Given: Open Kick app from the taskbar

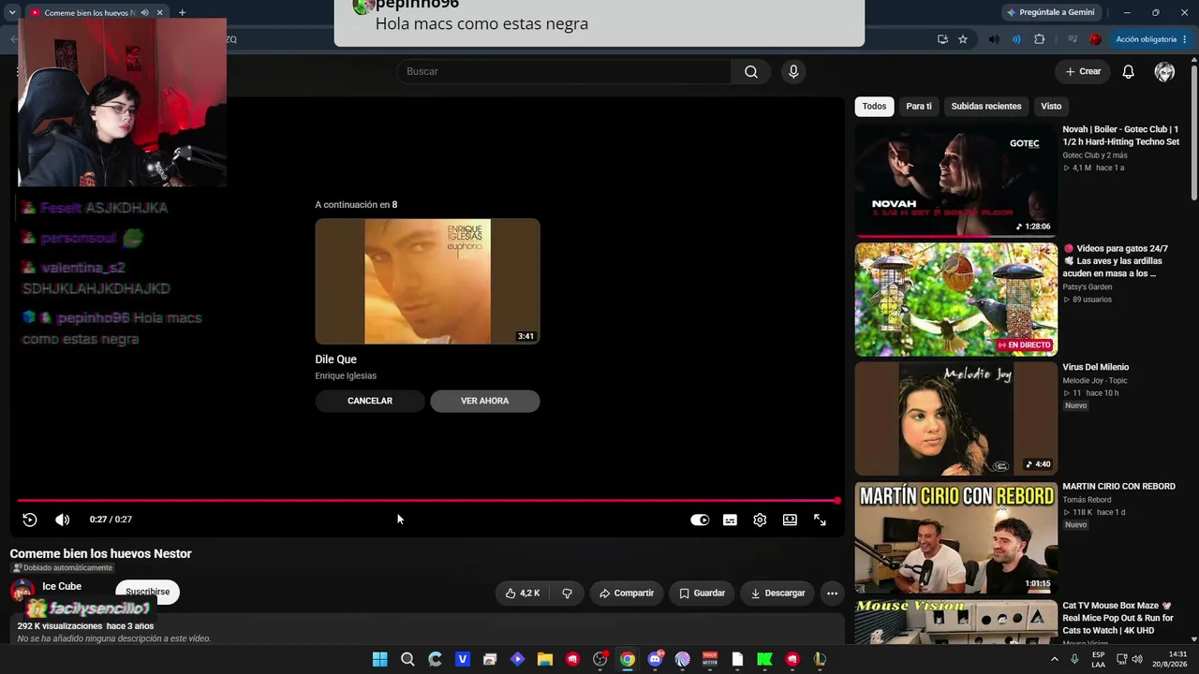Looking at the screenshot, I should (x=764, y=659).
